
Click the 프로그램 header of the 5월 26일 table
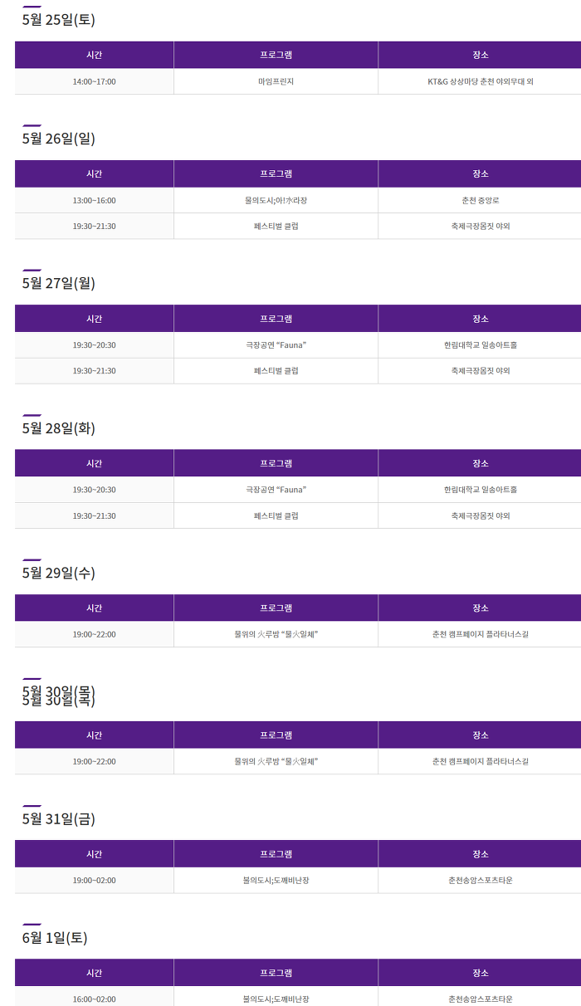(x=276, y=173)
